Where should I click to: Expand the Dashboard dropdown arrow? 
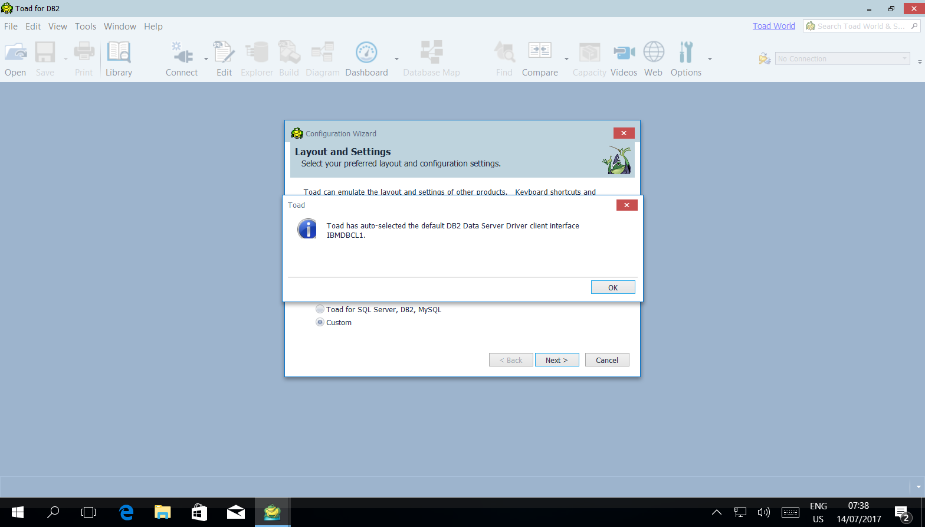[396, 58]
